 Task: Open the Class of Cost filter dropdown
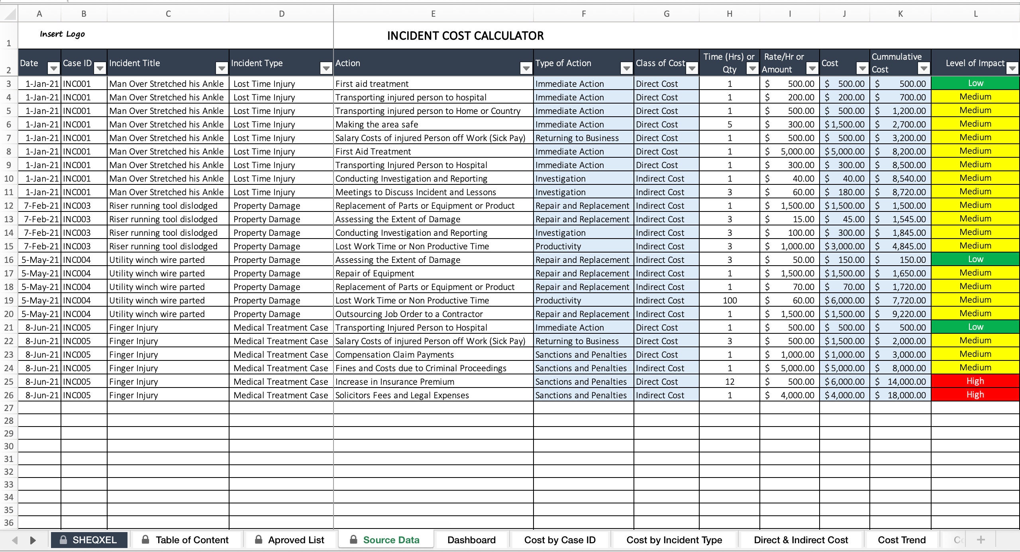pyautogui.click(x=692, y=68)
